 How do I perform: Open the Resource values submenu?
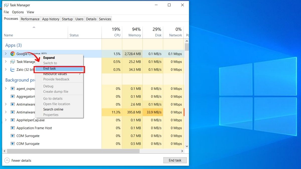[59, 74]
